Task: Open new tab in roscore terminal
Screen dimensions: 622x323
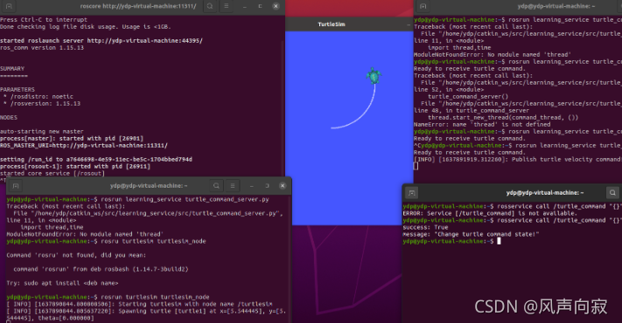Action: 9,6
